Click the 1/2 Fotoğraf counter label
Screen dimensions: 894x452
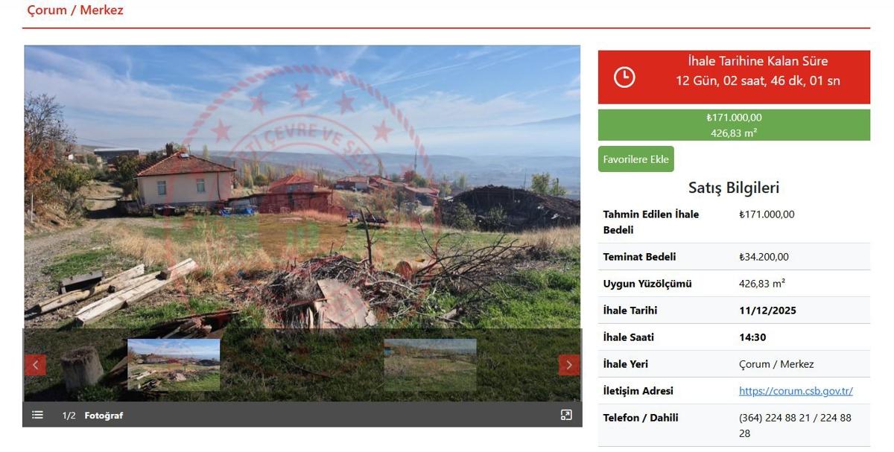click(92, 416)
